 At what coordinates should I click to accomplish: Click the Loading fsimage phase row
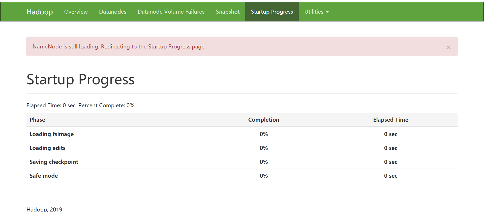point(52,134)
